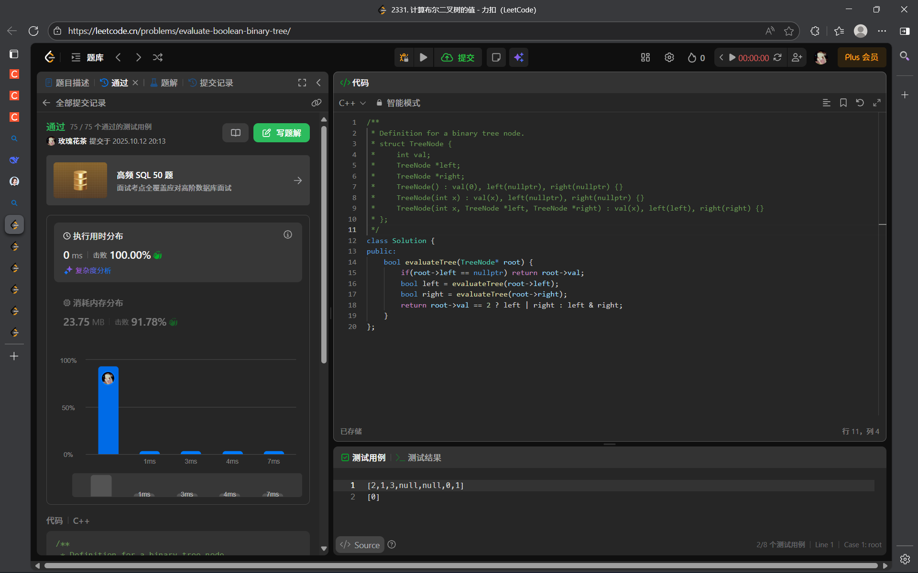Image resolution: width=918 pixels, height=573 pixels.
Task: Click the runtime distribution range slider handle
Action: [101, 485]
